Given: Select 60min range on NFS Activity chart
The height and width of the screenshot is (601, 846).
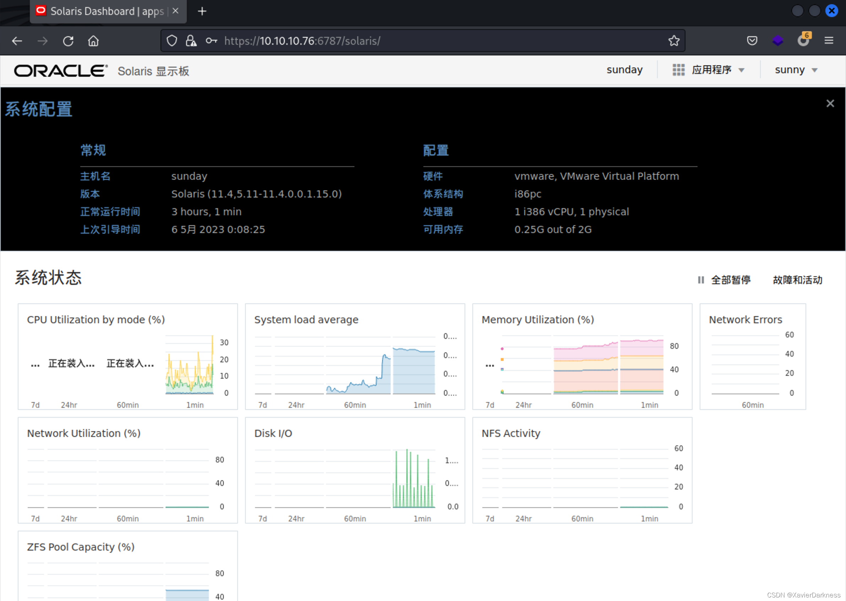Looking at the screenshot, I should click(x=582, y=519).
